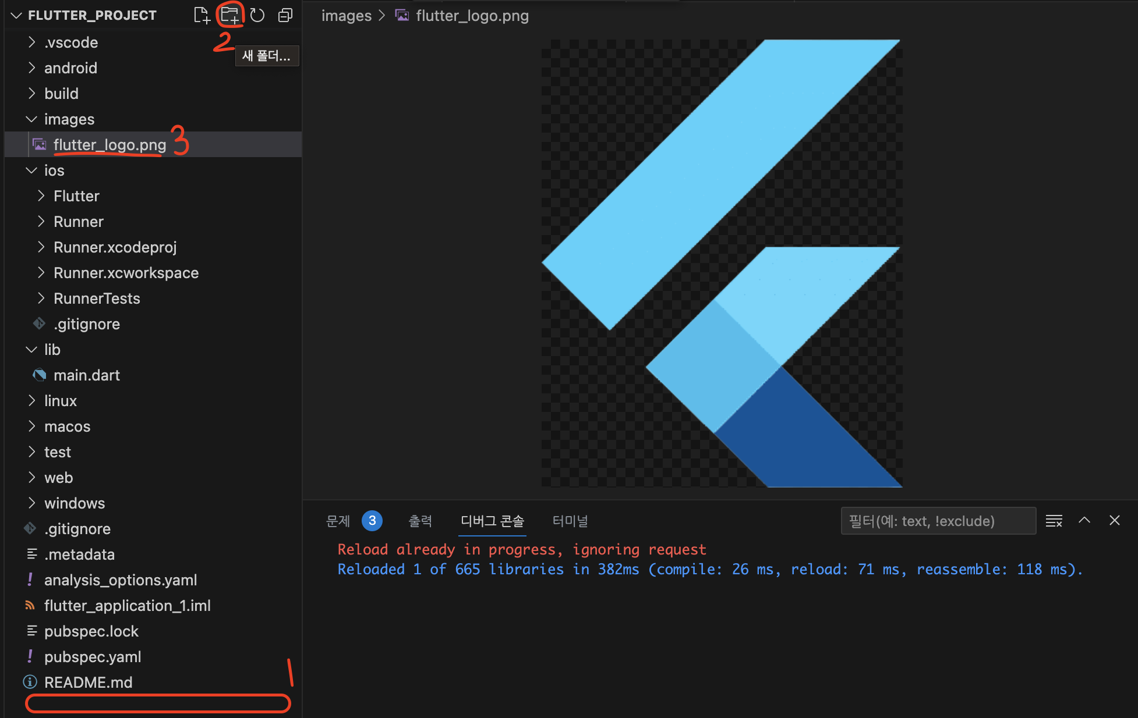Expand the Runner.xcworkspace folder
This screenshot has height=718, width=1138.
(x=126, y=273)
